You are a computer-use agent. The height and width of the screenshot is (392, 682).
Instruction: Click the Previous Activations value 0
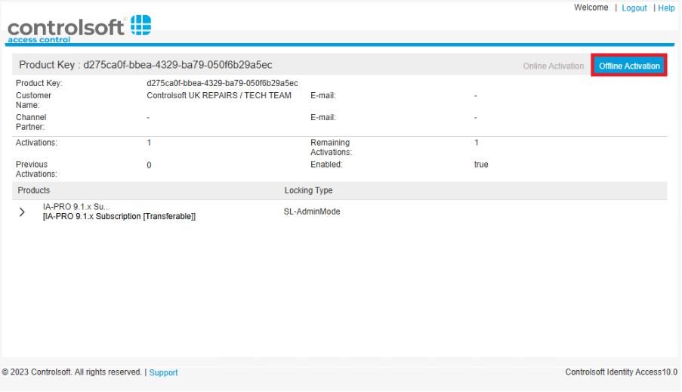coord(149,165)
